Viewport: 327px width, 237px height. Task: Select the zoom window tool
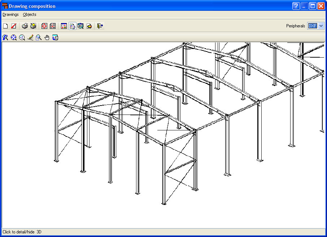39,37
